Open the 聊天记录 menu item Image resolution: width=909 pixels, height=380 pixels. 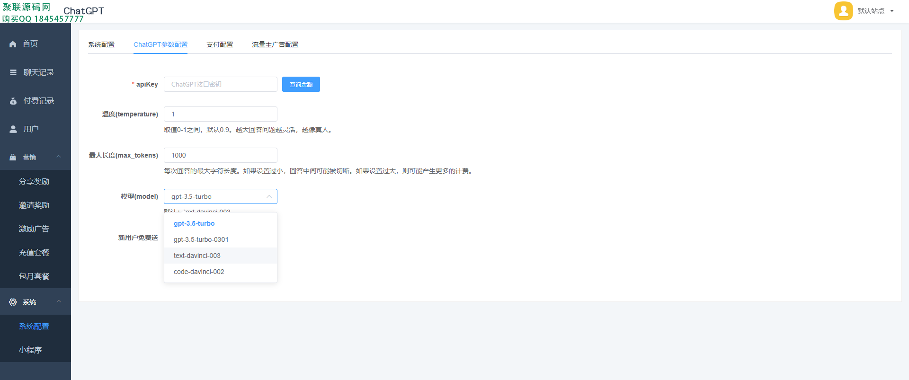[x=36, y=72]
